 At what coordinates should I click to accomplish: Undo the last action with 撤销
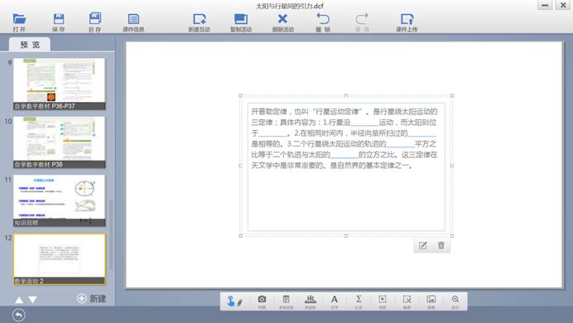click(323, 22)
